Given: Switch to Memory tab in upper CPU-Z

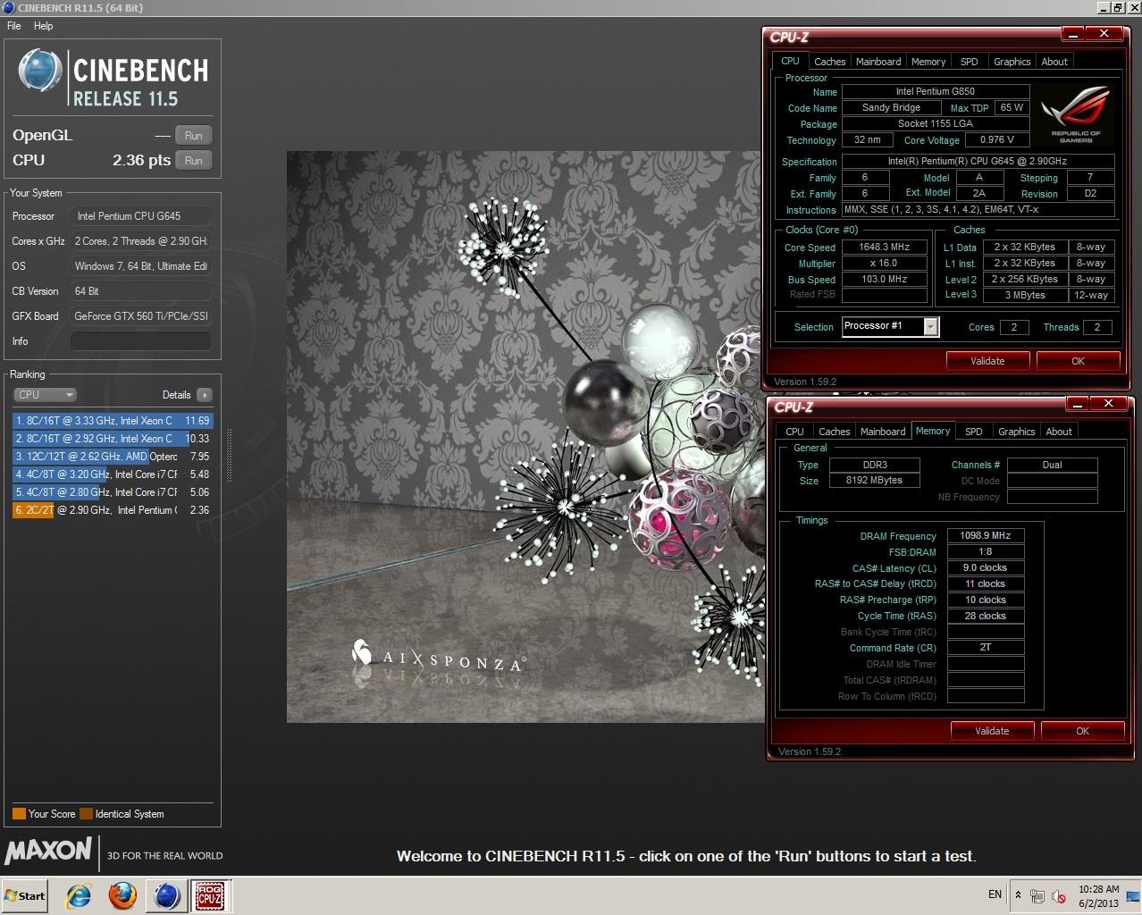Looking at the screenshot, I should click(x=928, y=62).
